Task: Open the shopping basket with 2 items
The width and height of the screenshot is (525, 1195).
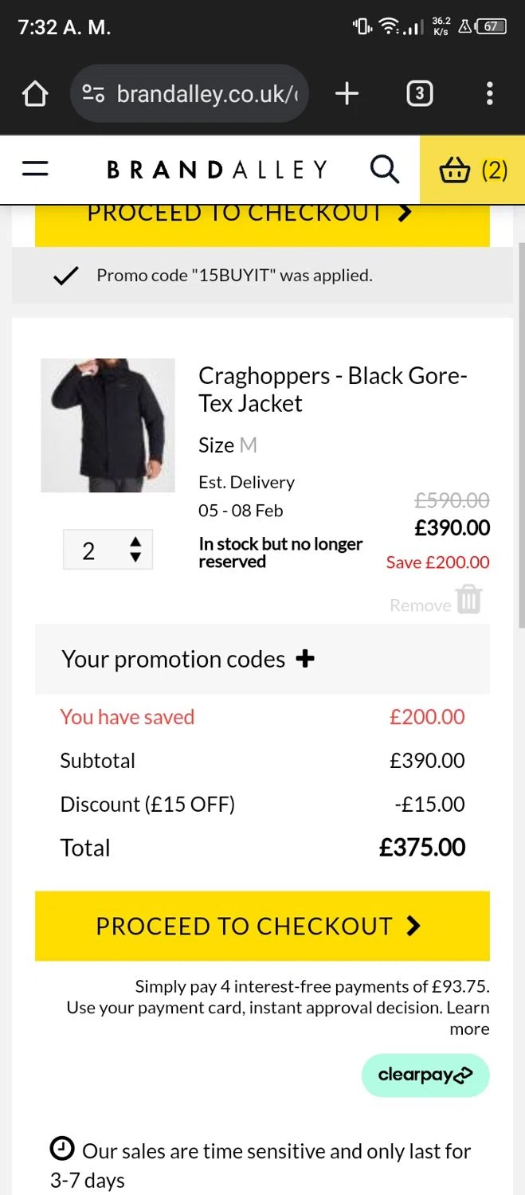Action: coord(472,170)
